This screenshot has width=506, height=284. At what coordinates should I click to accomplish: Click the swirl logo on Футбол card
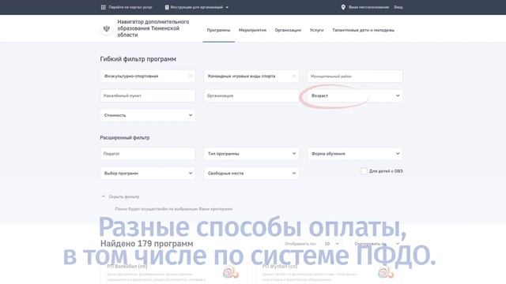click(386, 272)
